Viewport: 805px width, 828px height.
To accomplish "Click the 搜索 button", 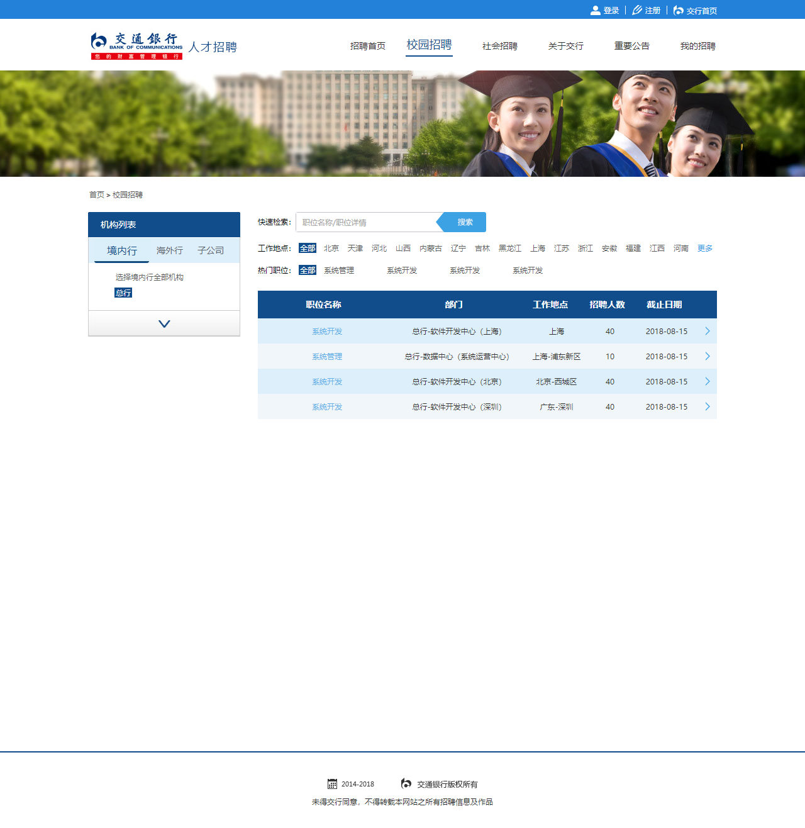I will [464, 222].
